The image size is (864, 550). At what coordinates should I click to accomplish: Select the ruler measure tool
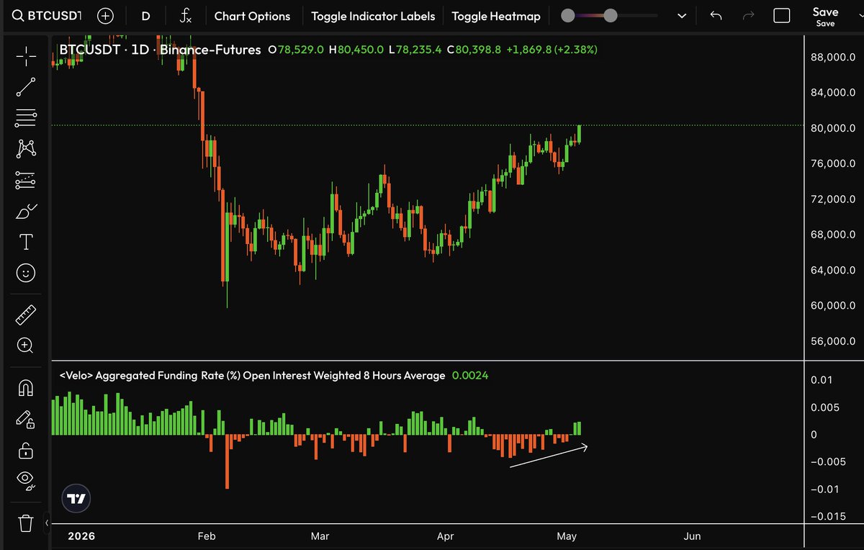click(x=26, y=315)
